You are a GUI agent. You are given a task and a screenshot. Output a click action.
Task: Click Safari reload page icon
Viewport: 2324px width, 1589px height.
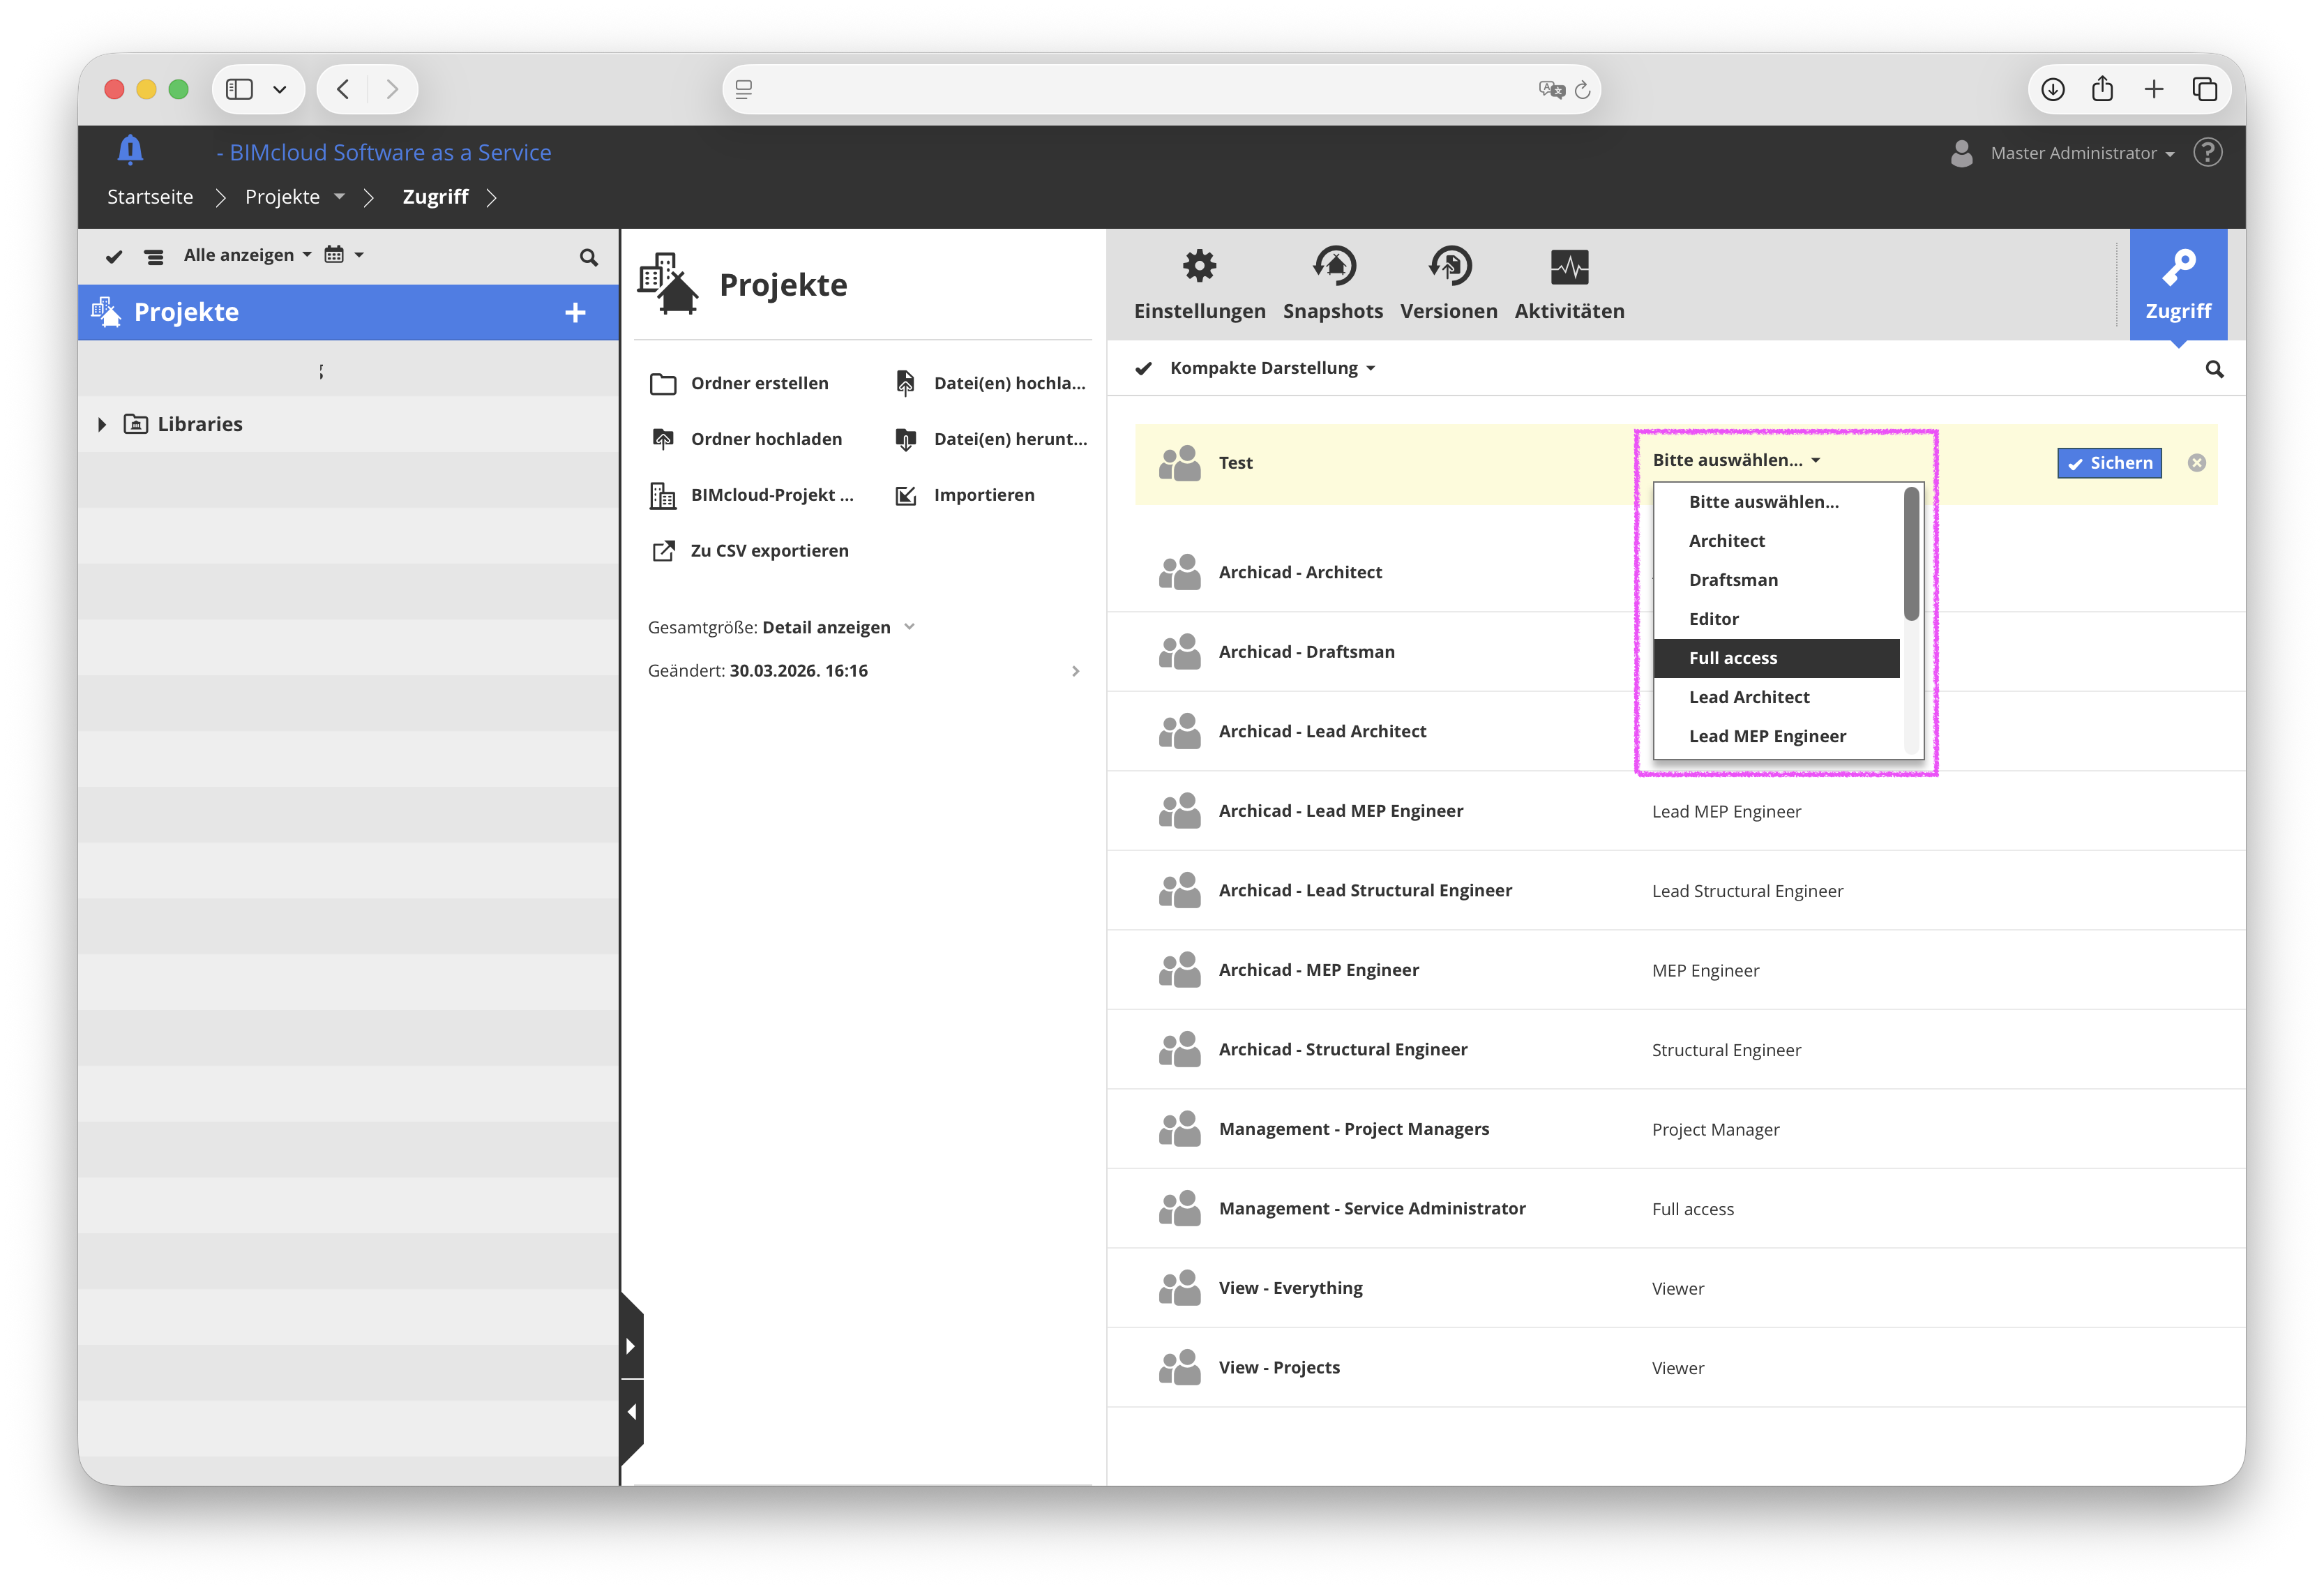coord(1582,90)
